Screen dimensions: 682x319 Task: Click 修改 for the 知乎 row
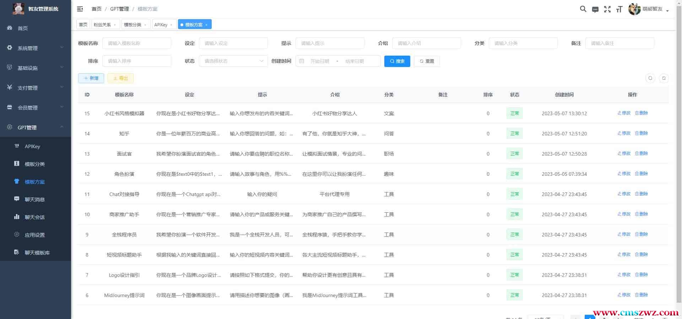pyautogui.click(x=624, y=133)
